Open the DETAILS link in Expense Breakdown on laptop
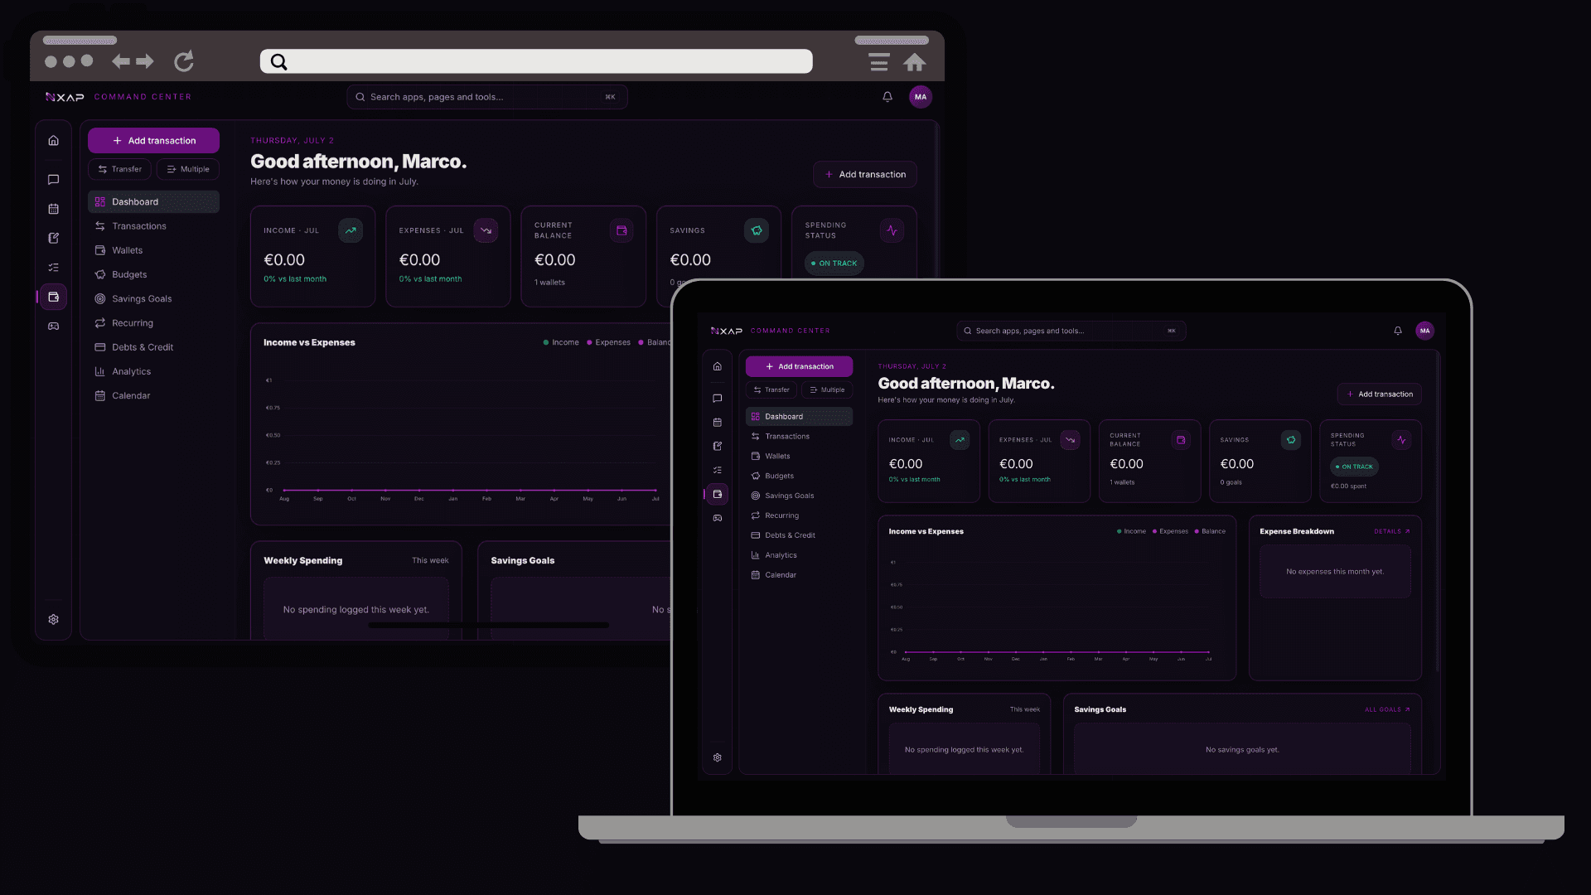1591x895 pixels. [x=1392, y=531]
